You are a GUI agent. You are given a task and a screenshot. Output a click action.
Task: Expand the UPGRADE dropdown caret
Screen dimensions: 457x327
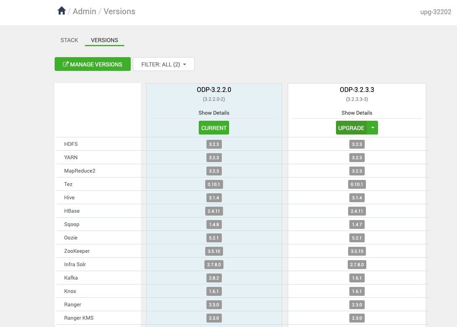(373, 128)
